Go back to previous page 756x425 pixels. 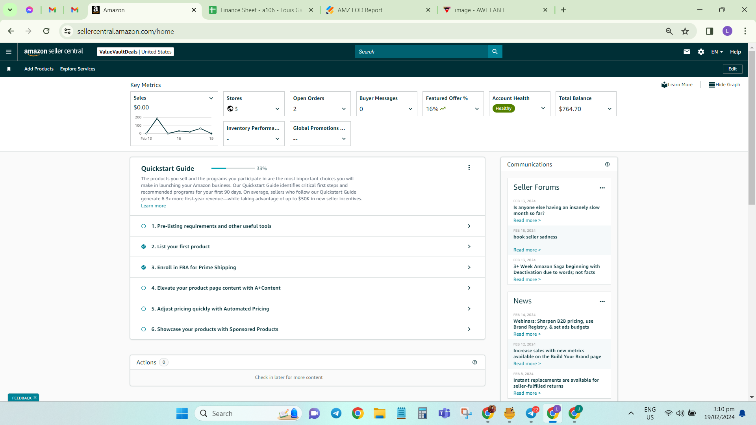(11, 31)
